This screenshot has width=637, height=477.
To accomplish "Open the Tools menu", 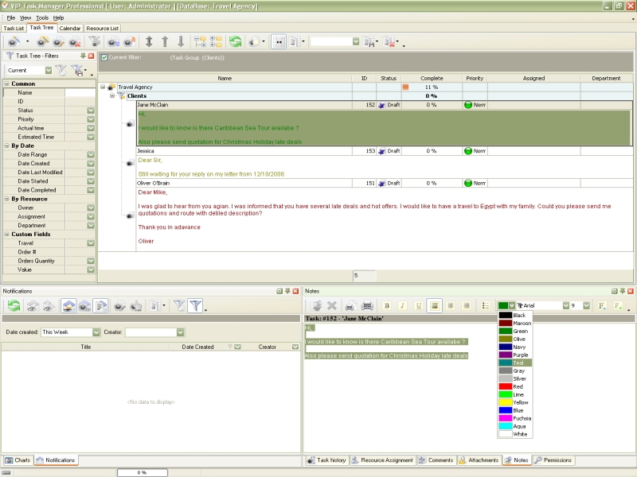I will point(42,17).
